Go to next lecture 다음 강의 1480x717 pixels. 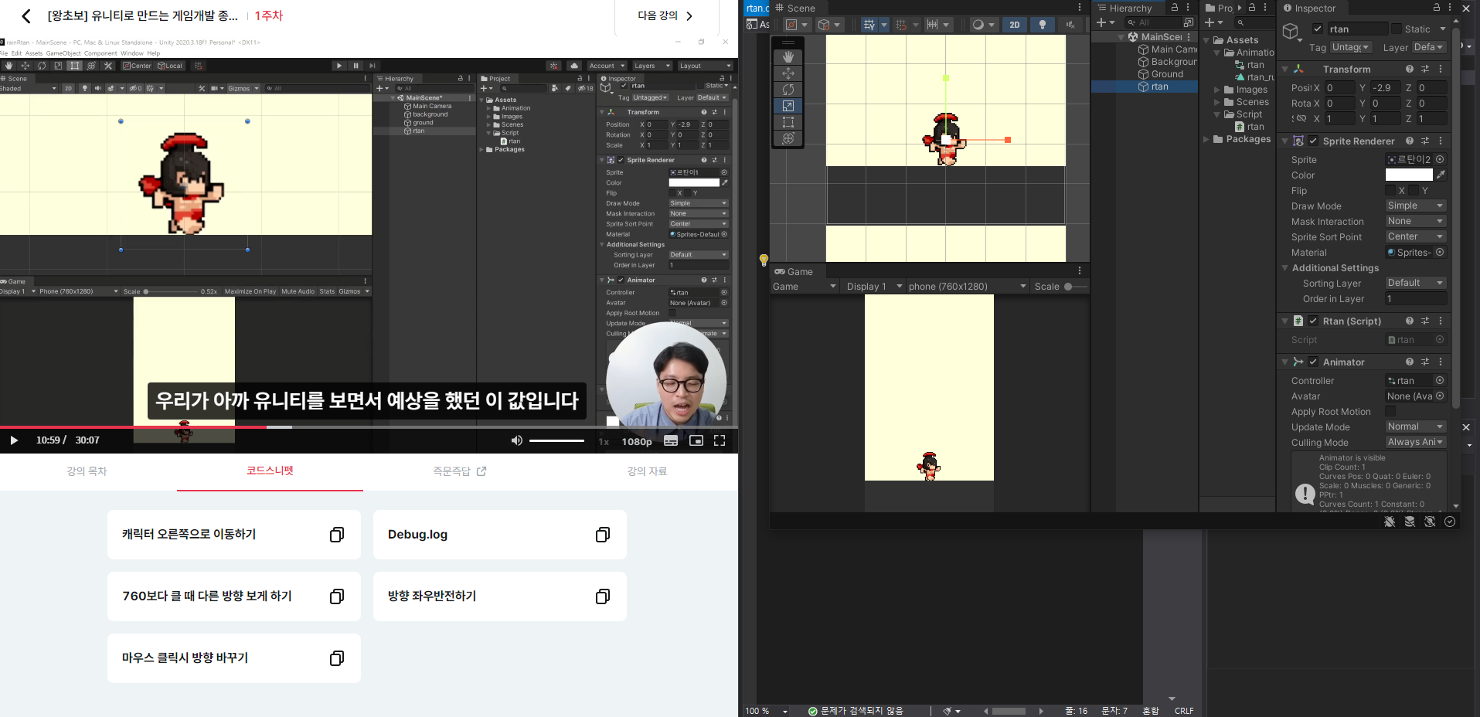[x=665, y=15]
